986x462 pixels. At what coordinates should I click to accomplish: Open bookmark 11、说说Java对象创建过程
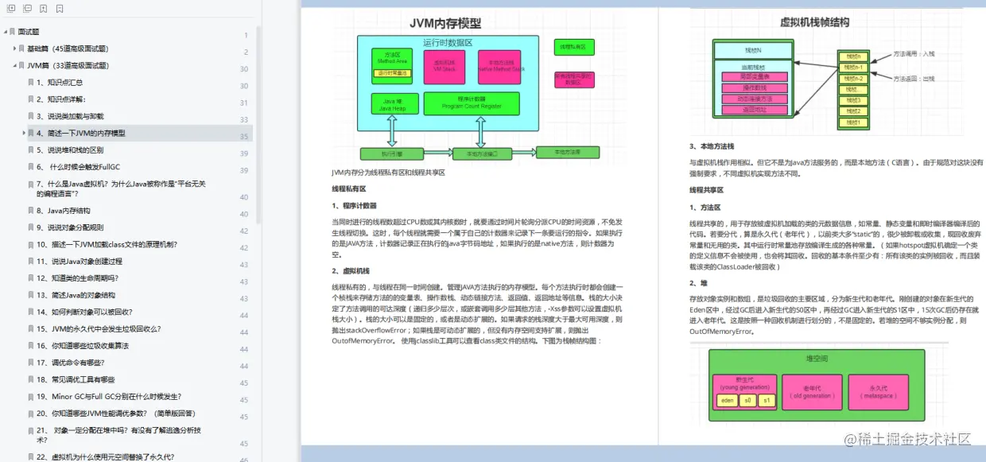tap(80, 262)
